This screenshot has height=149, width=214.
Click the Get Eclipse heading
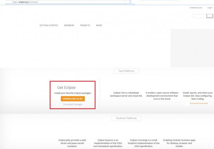pos(66,87)
